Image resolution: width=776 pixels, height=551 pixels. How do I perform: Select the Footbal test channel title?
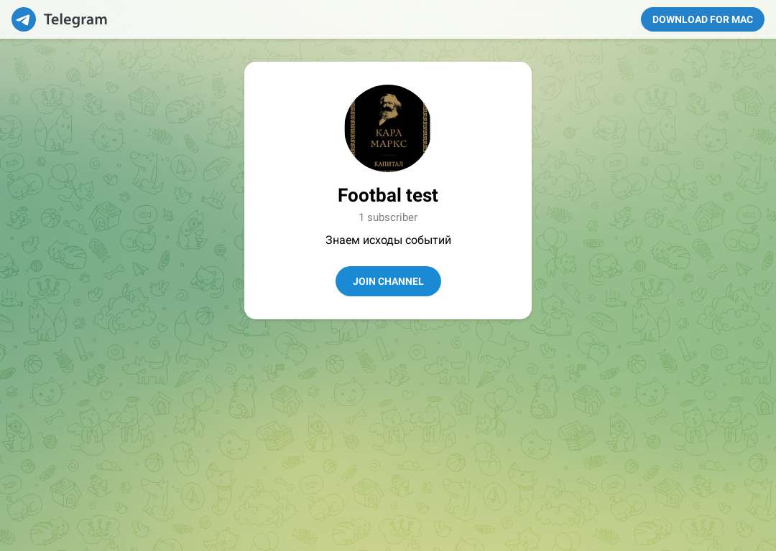[x=388, y=195]
